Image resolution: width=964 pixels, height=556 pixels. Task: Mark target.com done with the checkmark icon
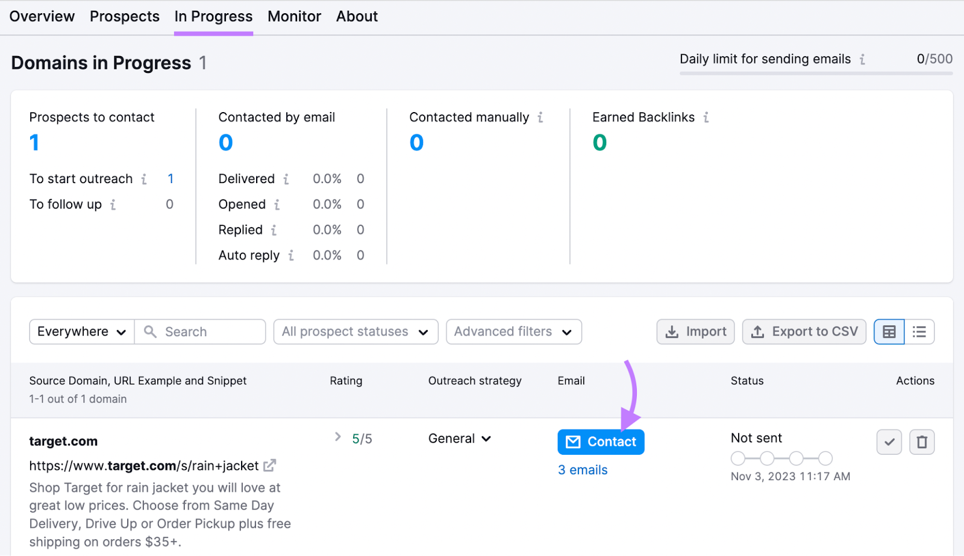tap(889, 442)
